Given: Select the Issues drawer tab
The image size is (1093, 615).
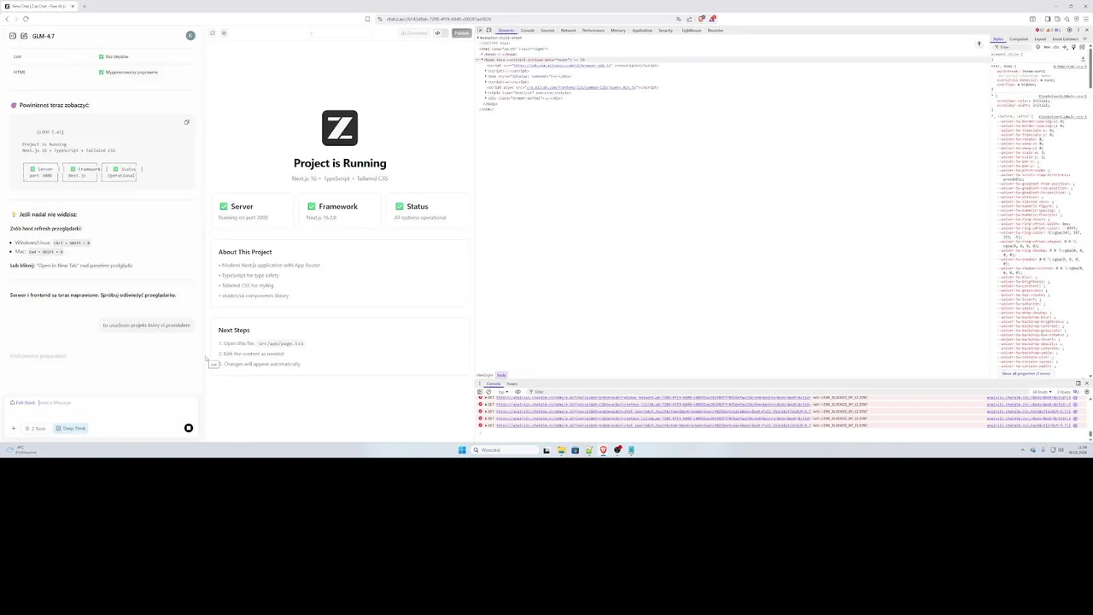Looking at the screenshot, I should [x=512, y=384].
